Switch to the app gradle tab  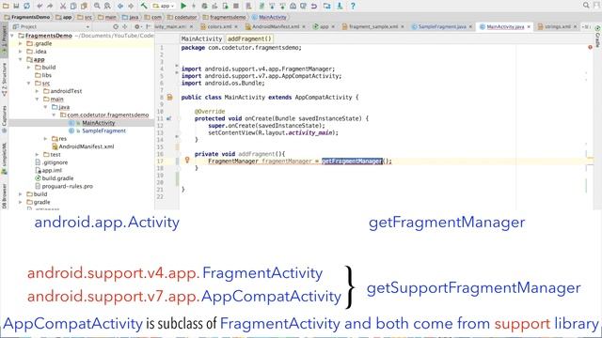click(x=324, y=27)
